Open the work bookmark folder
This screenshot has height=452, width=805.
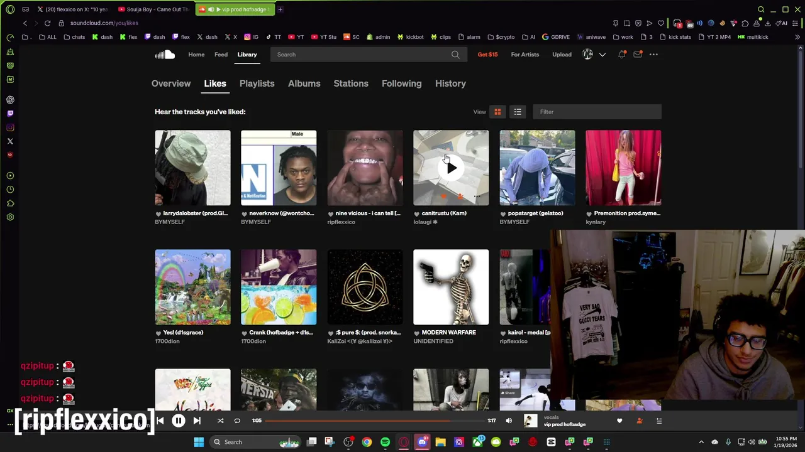click(623, 37)
